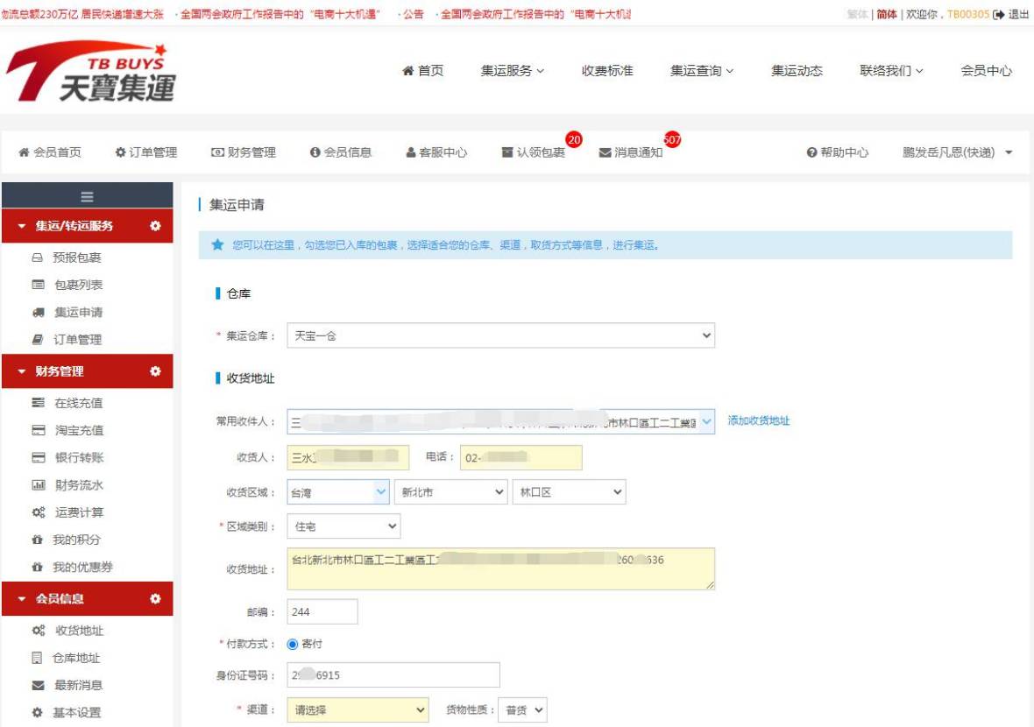The image size is (1034, 727).
Task: Click the gear icon on 财务管理 header
Action: (155, 371)
